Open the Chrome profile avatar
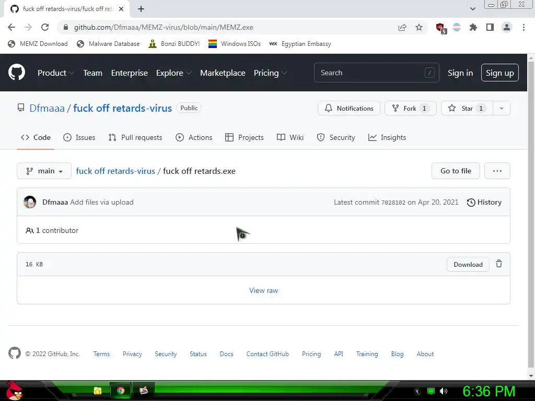Viewport: 535px width, 401px height. pyautogui.click(x=507, y=27)
